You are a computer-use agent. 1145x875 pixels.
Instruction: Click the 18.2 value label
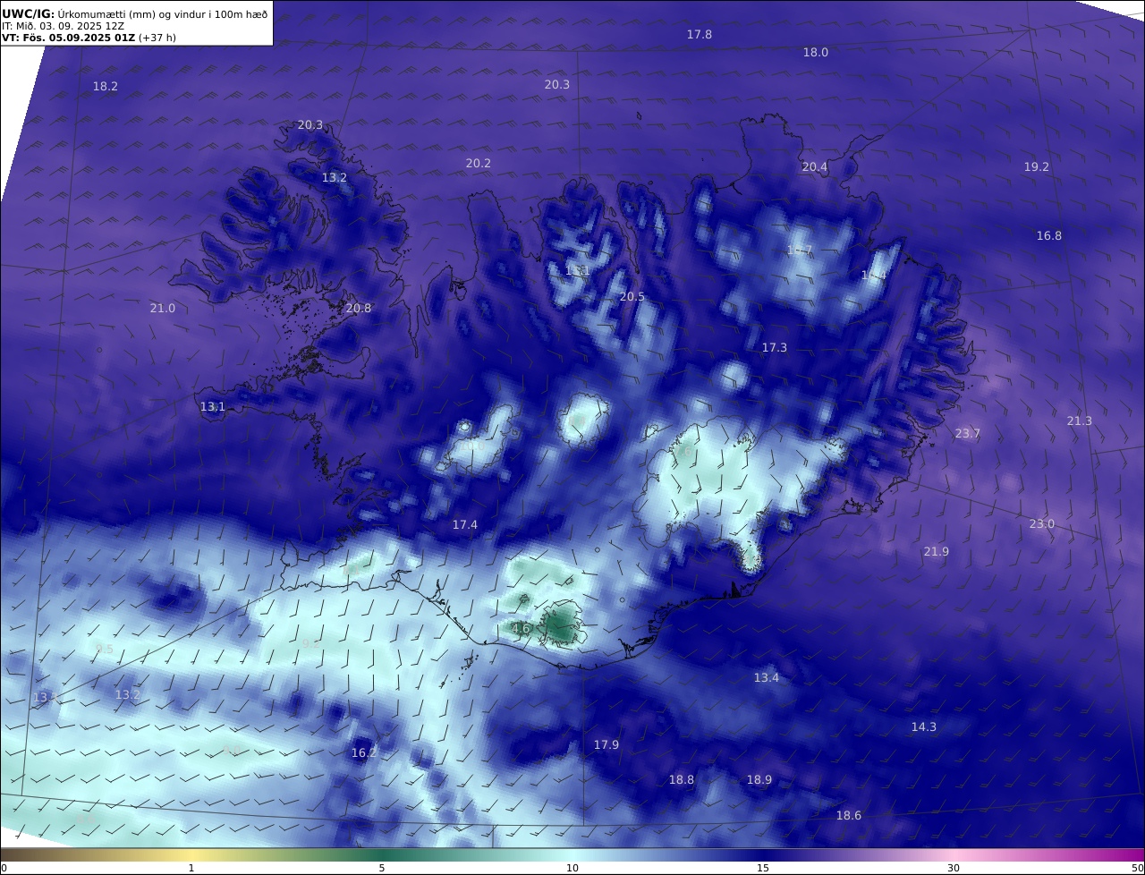[x=106, y=87]
